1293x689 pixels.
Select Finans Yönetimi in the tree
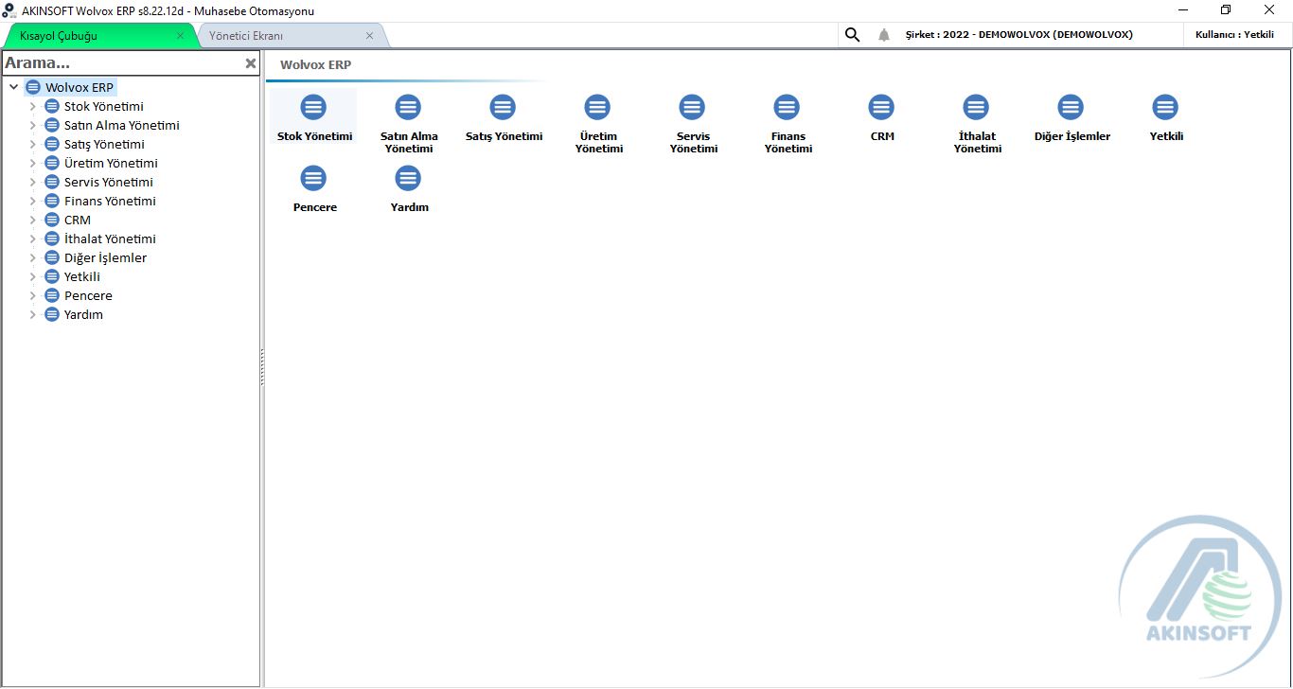click(110, 201)
